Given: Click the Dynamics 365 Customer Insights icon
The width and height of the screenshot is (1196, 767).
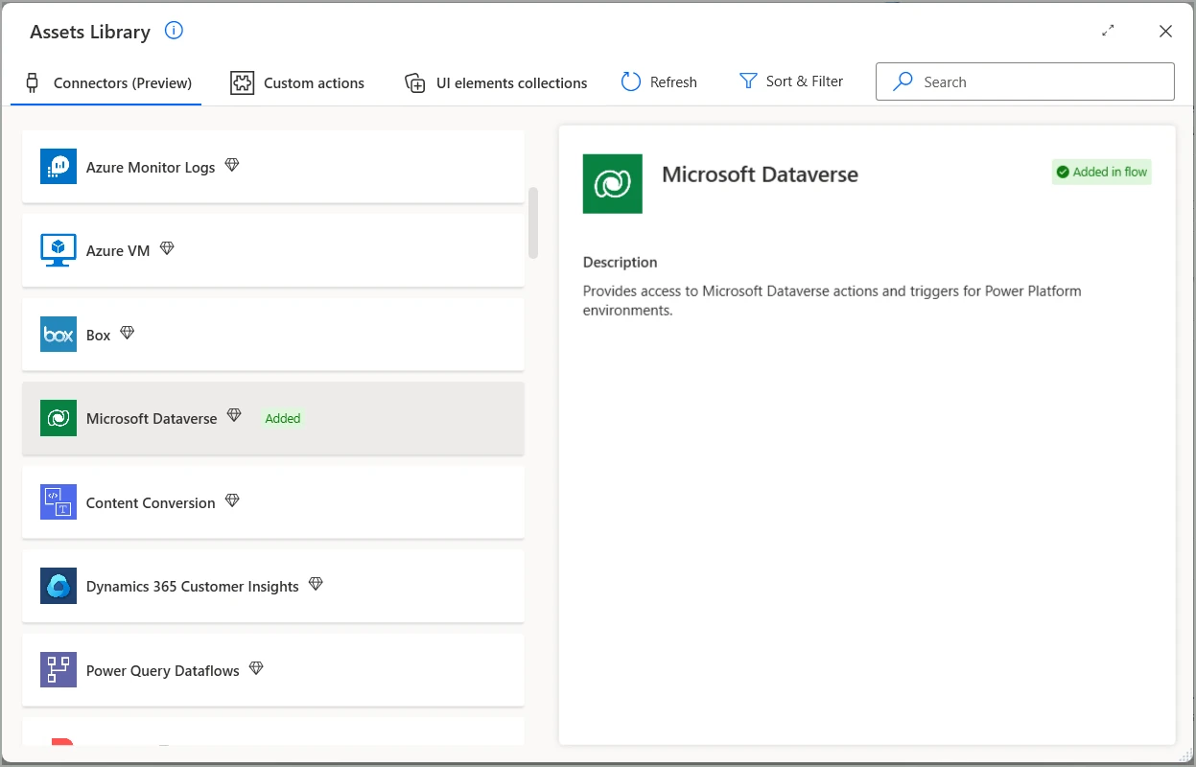Looking at the screenshot, I should pos(59,586).
